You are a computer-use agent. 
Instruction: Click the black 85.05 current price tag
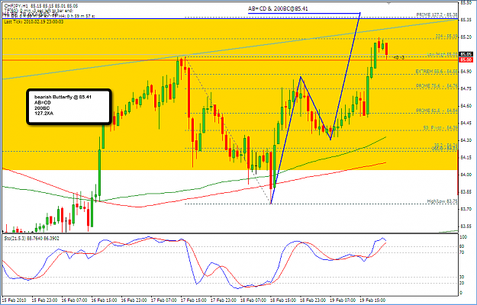[x=466, y=54]
